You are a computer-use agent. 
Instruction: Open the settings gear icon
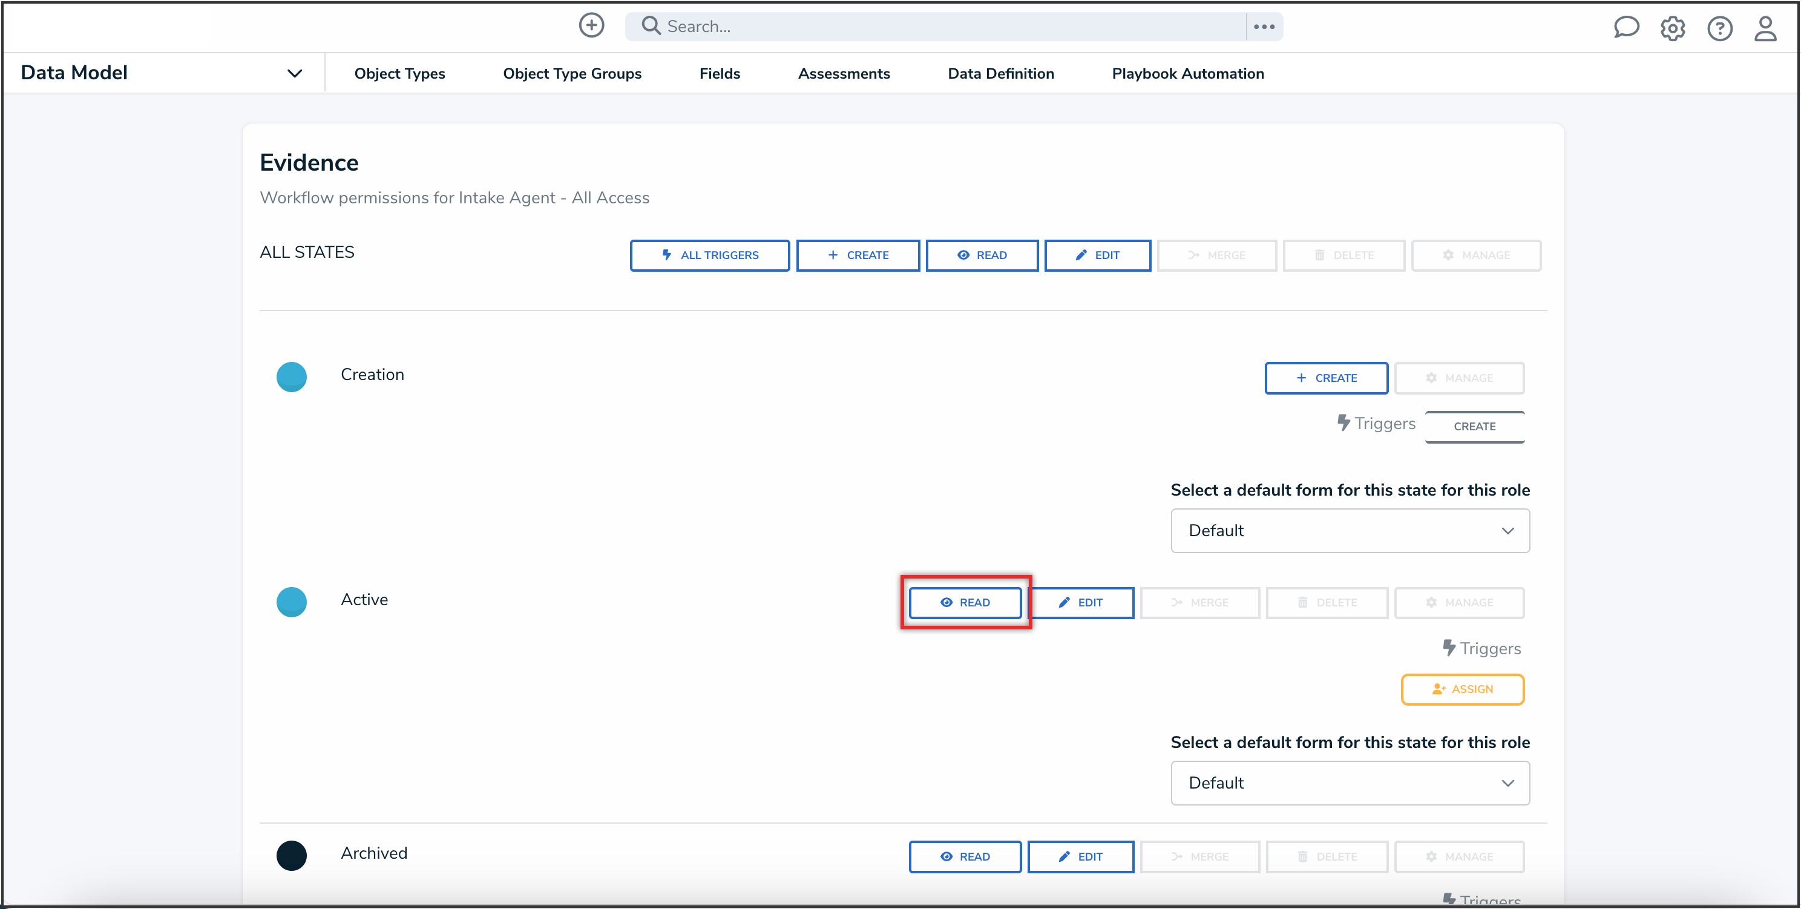[x=1672, y=28]
